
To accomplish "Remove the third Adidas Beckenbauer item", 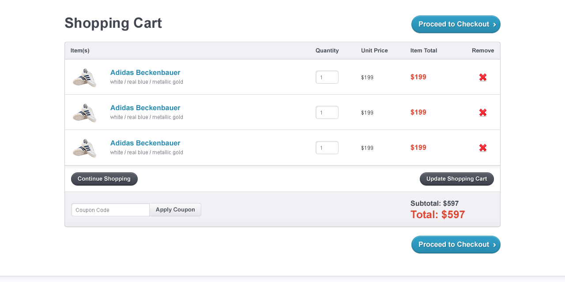I will click(482, 148).
